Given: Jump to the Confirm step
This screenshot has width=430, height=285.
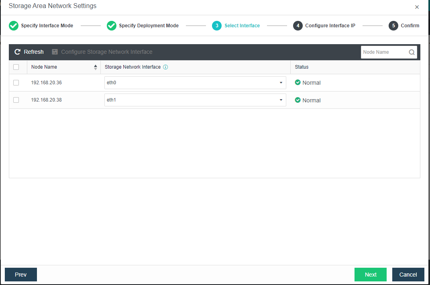Looking at the screenshot, I should 410,26.
